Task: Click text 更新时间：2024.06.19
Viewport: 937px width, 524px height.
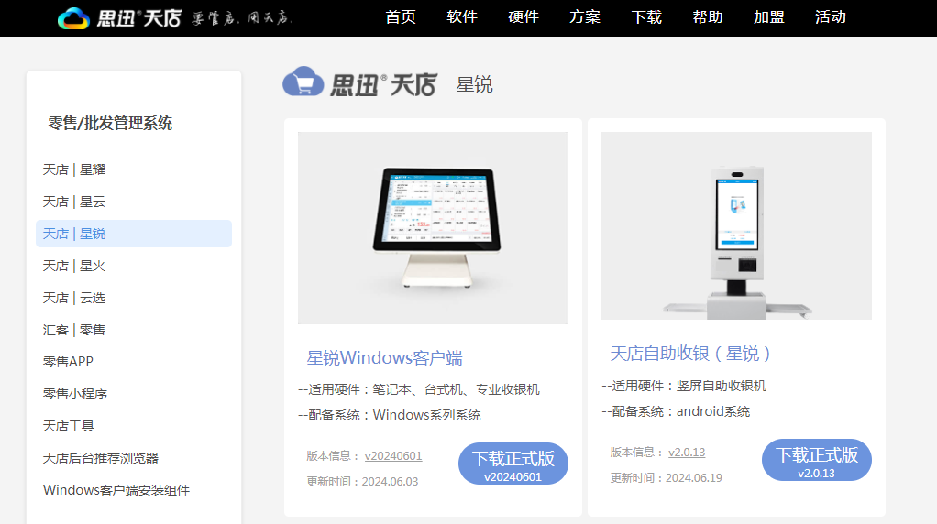Action: point(666,478)
